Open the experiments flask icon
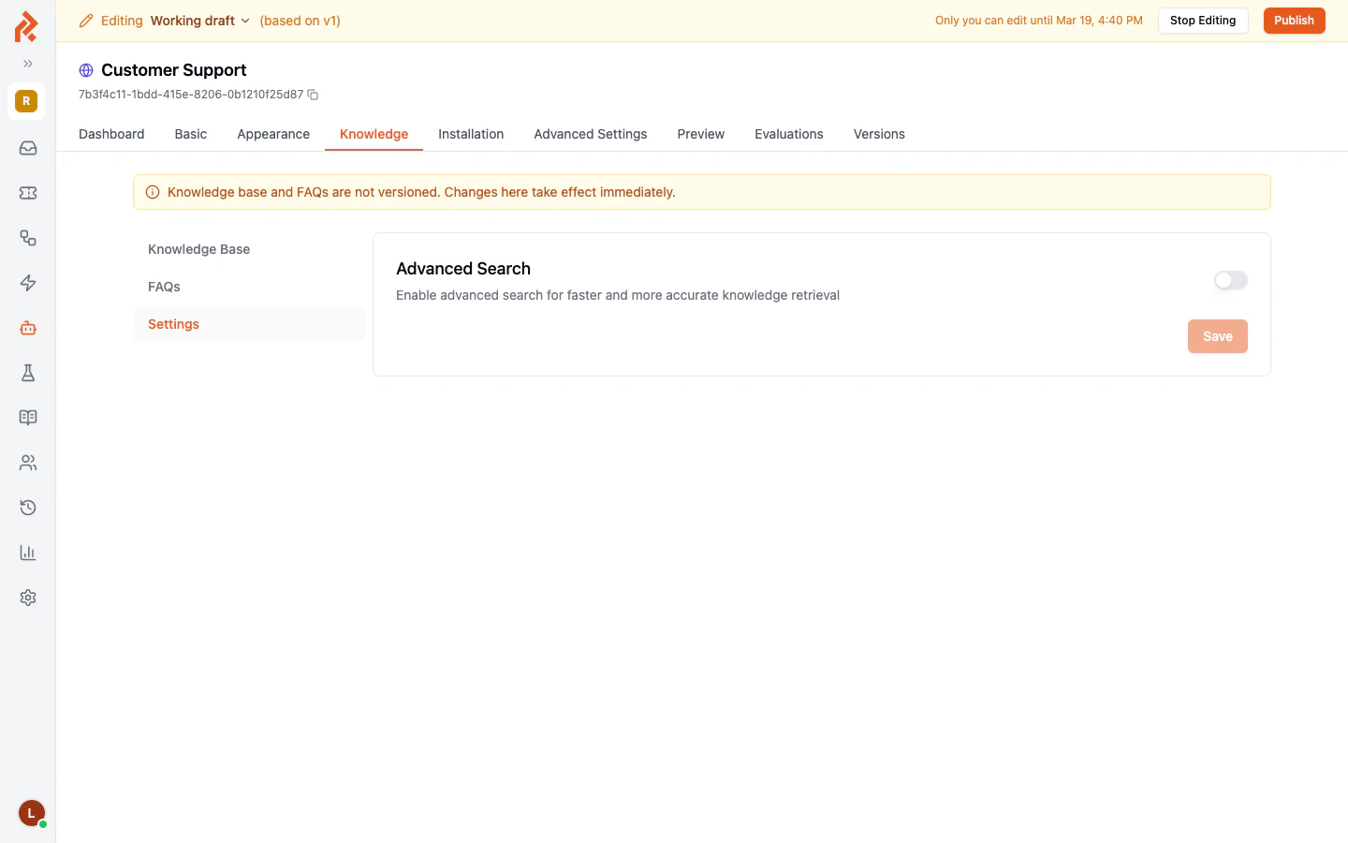This screenshot has height=843, width=1348. pyautogui.click(x=27, y=372)
